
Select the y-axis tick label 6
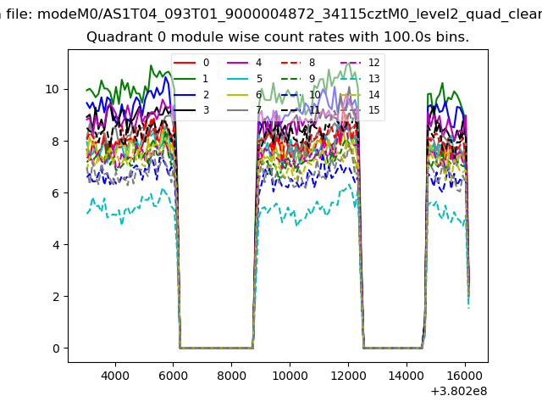pyautogui.click(x=56, y=193)
